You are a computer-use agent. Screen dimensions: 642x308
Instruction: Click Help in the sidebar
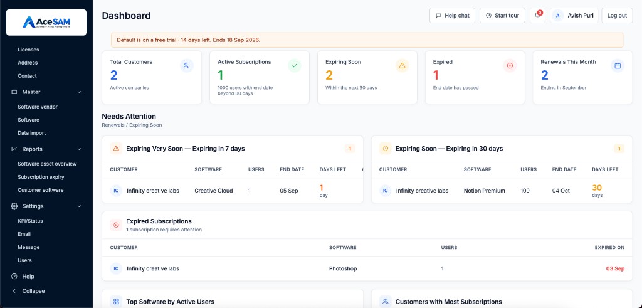click(x=28, y=277)
